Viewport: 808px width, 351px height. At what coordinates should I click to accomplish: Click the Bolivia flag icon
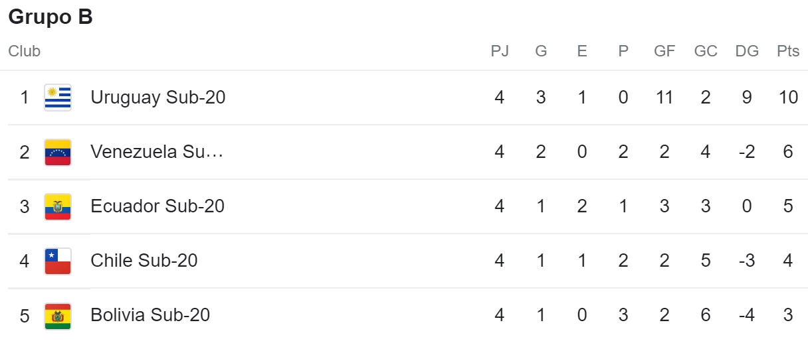[x=58, y=315]
